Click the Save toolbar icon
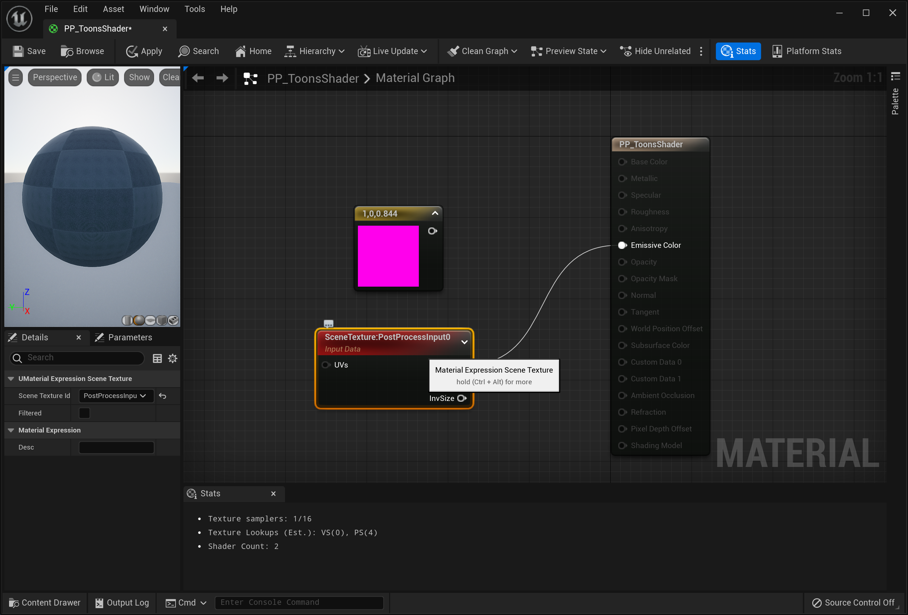 [x=17, y=51]
